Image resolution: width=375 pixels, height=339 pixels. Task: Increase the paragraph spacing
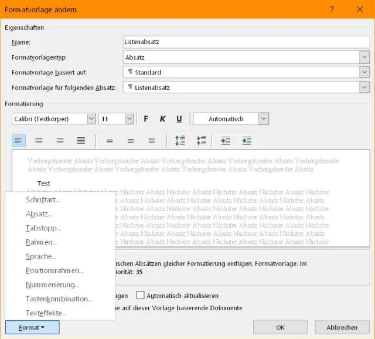tap(180, 141)
